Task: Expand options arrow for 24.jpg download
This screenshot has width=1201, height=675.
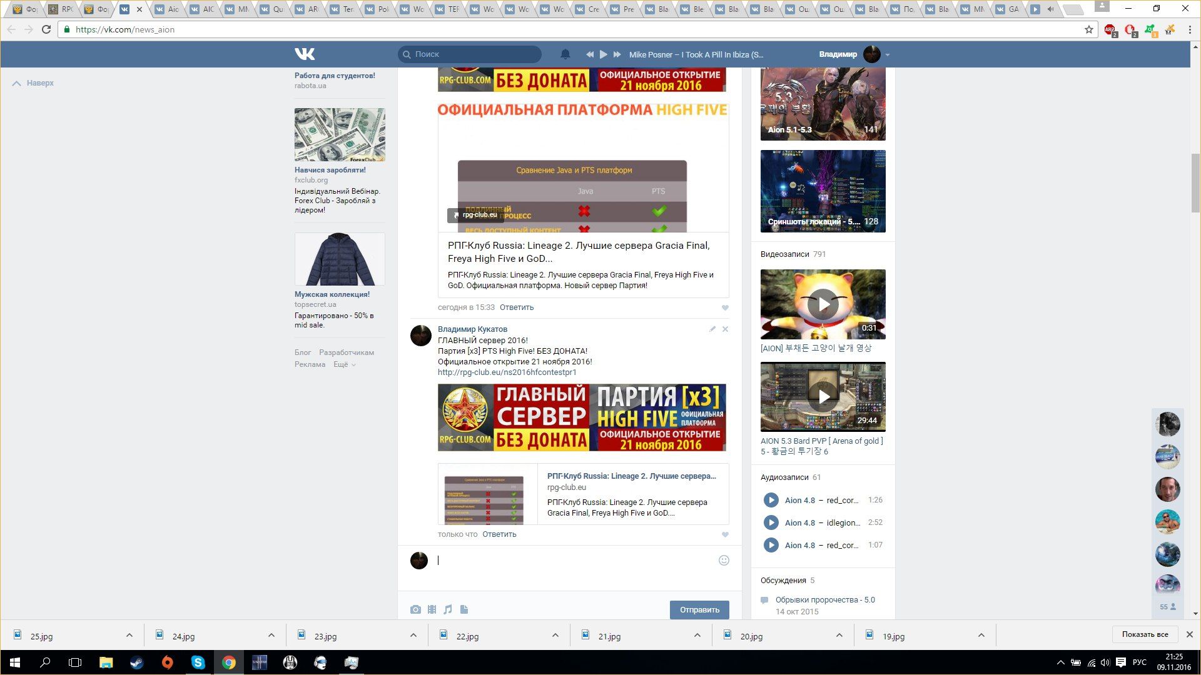Action: [271, 636]
